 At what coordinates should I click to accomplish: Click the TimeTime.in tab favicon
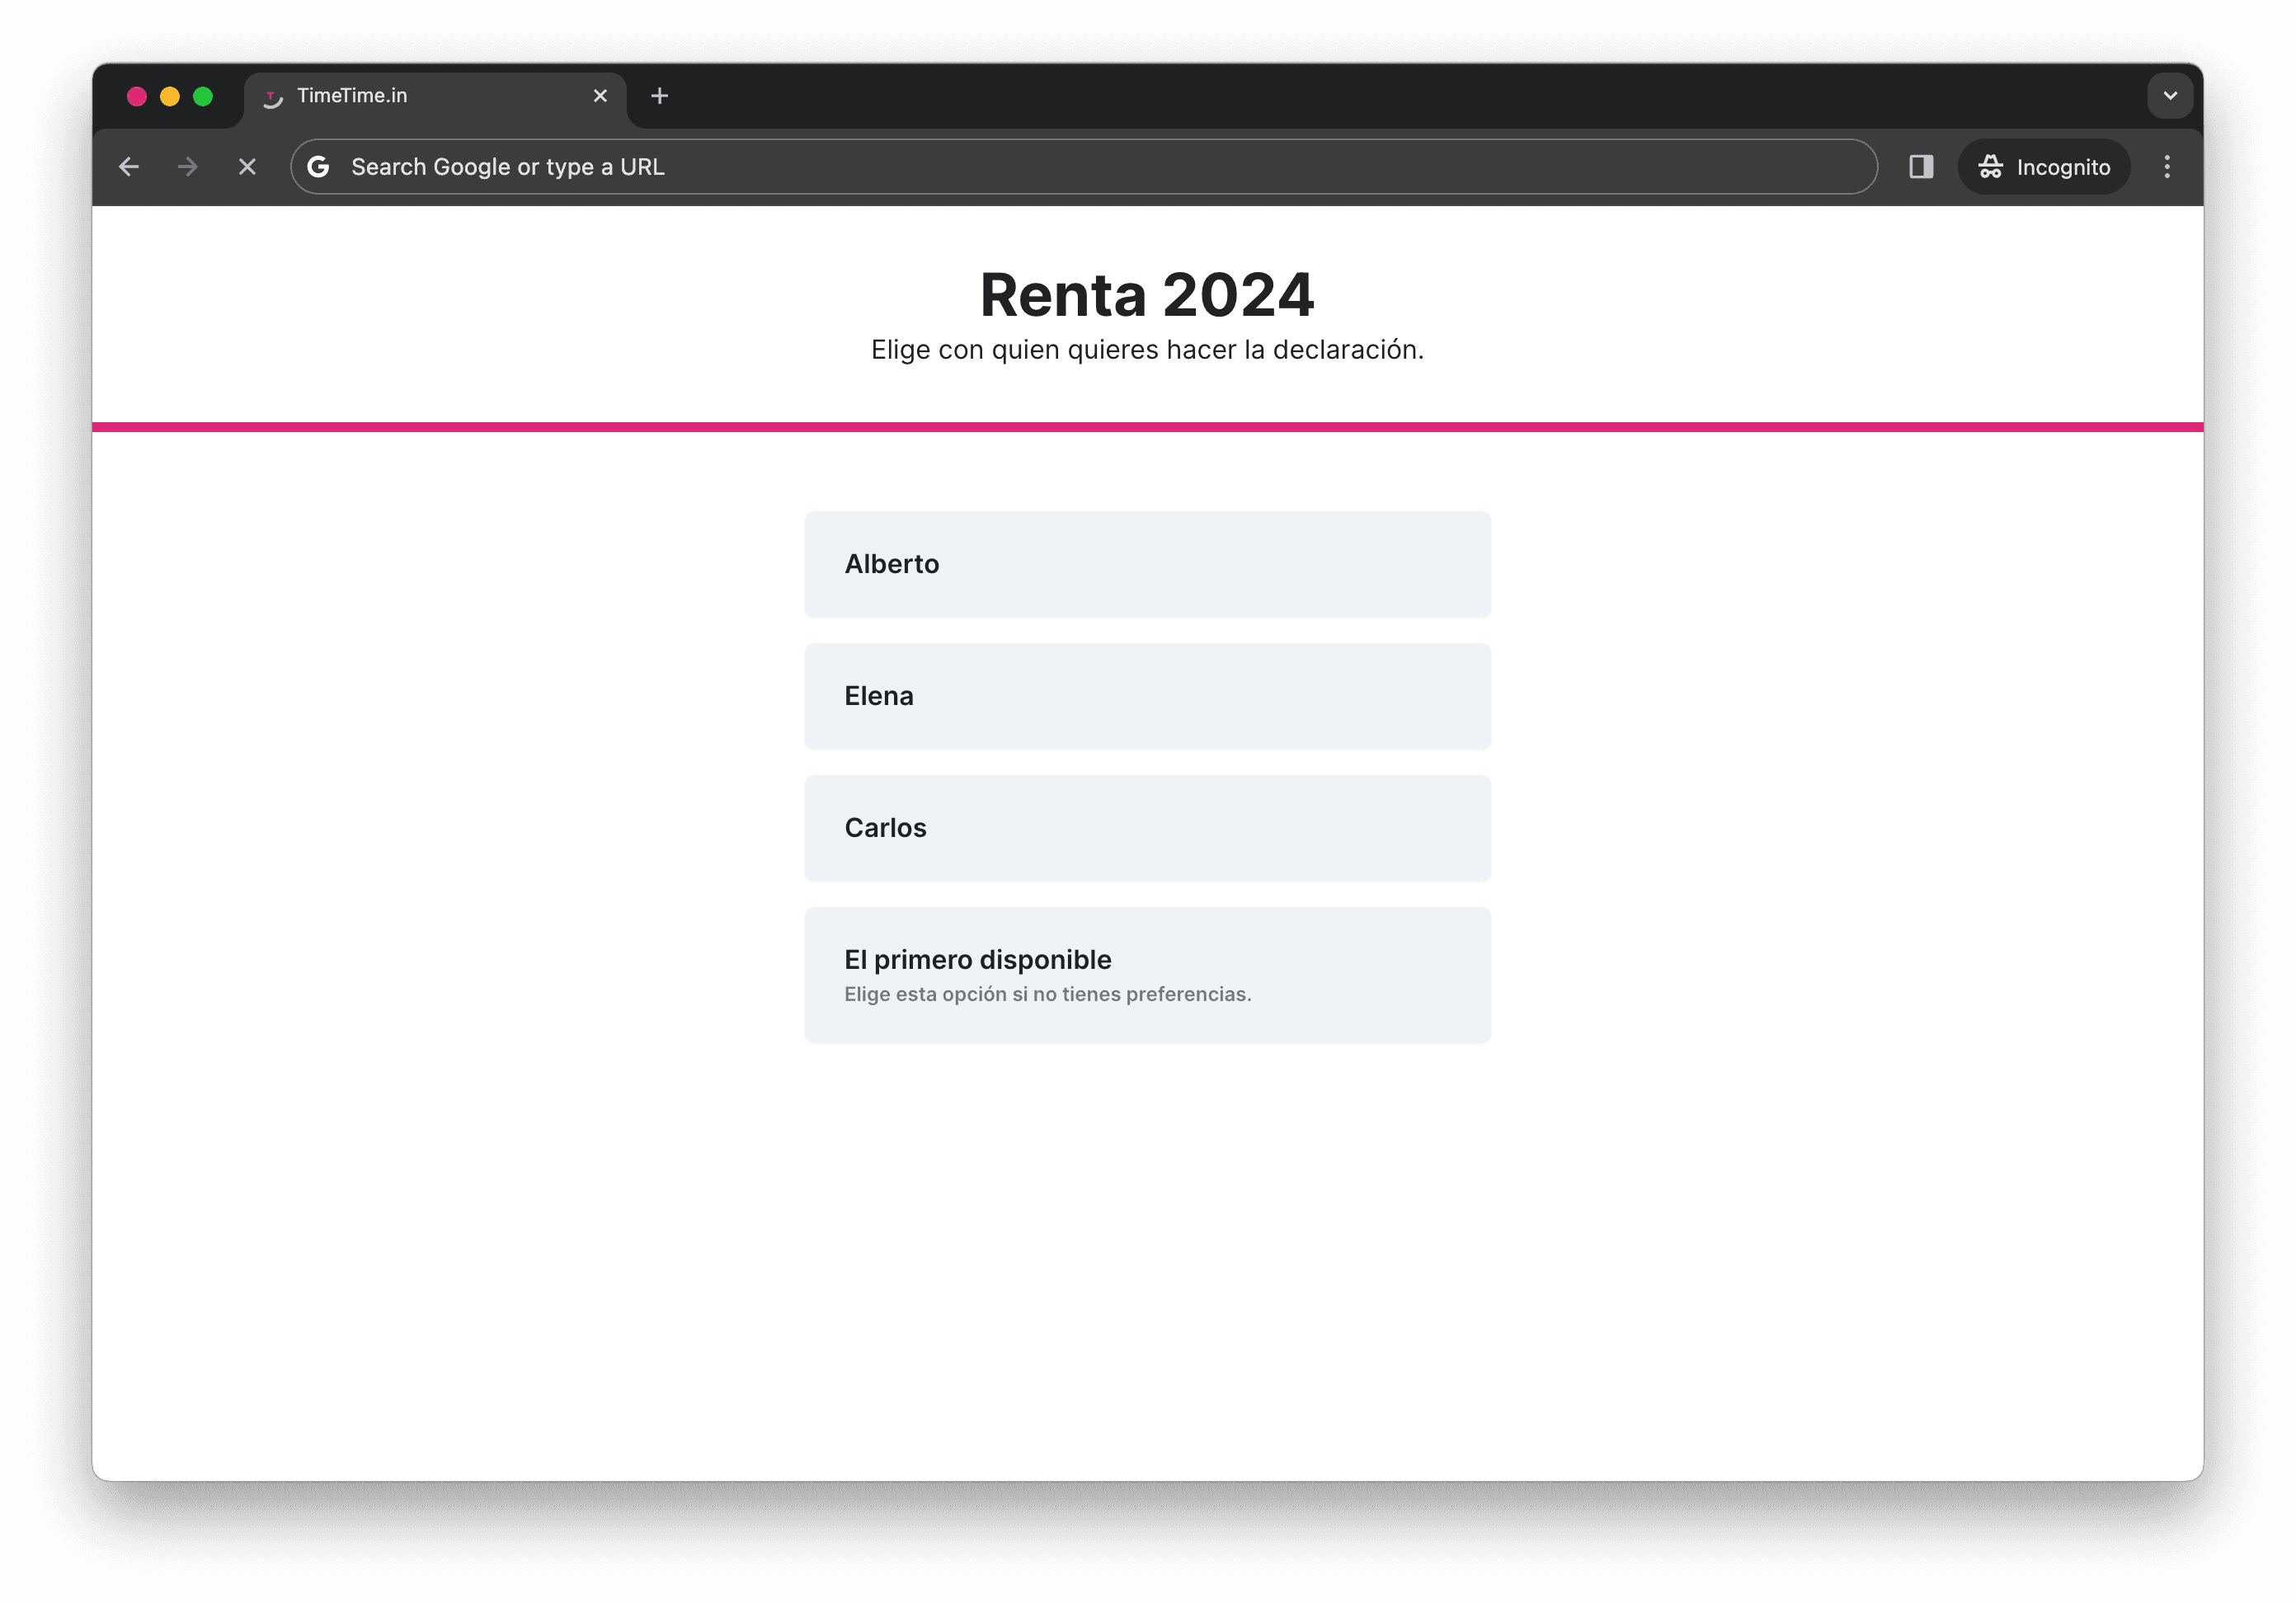pyautogui.click(x=272, y=97)
